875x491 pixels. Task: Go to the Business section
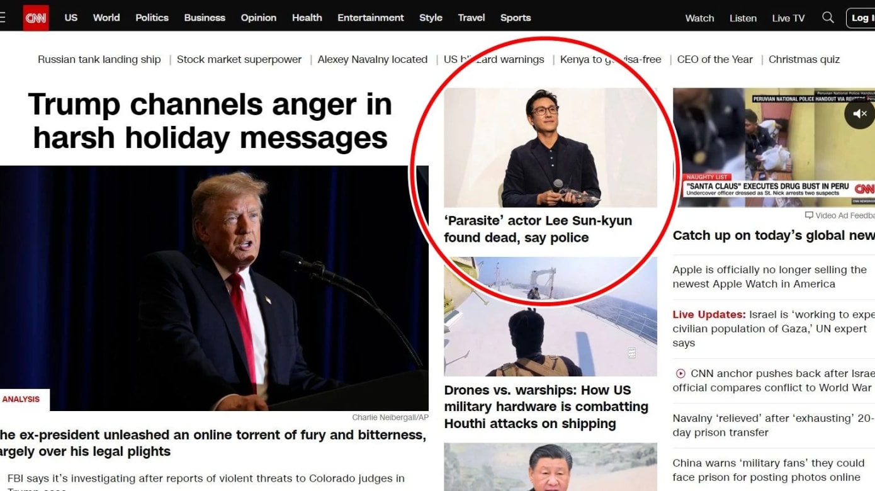click(x=205, y=18)
